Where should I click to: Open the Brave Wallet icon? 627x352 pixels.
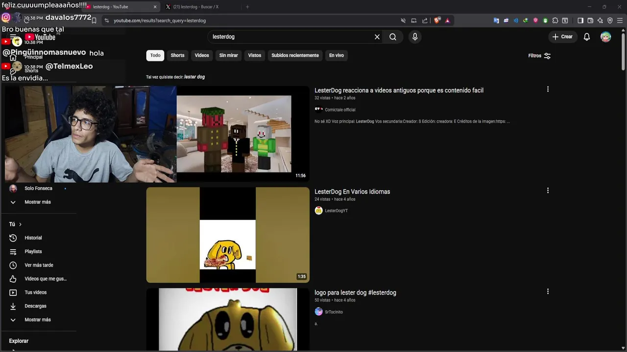tap(590, 21)
